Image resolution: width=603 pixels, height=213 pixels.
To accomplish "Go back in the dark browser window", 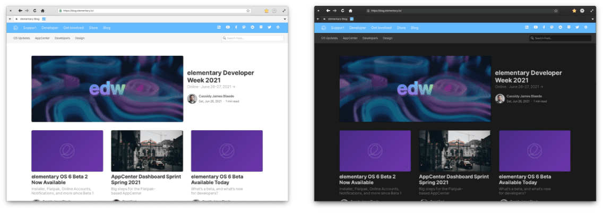I will (328, 11).
